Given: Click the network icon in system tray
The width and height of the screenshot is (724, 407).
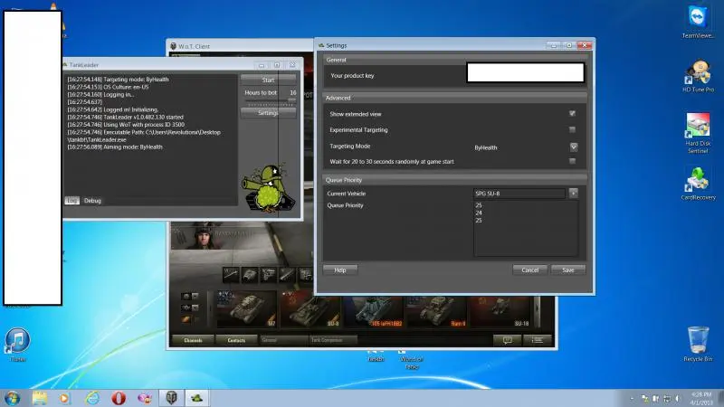Looking at the screenshot, I should click(x=667, y=398).
